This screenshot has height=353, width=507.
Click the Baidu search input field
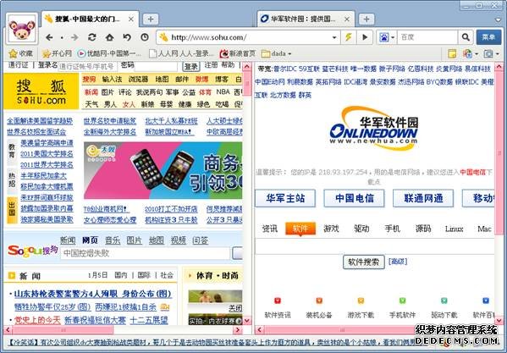click(427, 37)
